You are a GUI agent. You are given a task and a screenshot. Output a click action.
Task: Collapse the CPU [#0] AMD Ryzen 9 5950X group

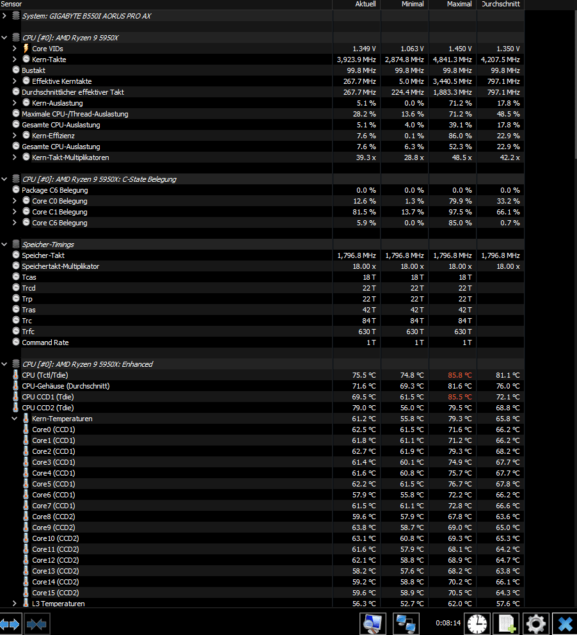point(4,38)
